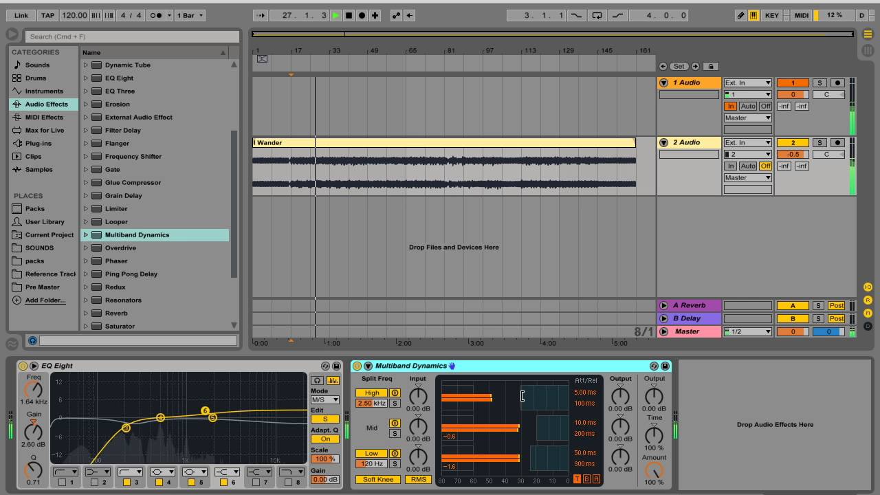Toggle Automation Arm icon
This screenshot has width=880, height=495.
tap(396, 15)
